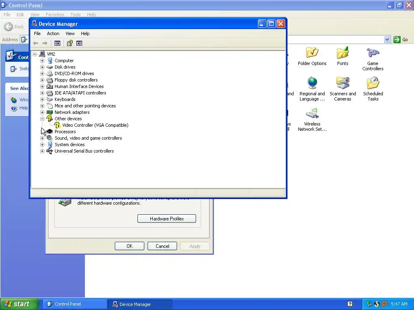
Task: Click the Sound, video and game controllers icon
Action: pyautogui.click(x=50, y=138)
